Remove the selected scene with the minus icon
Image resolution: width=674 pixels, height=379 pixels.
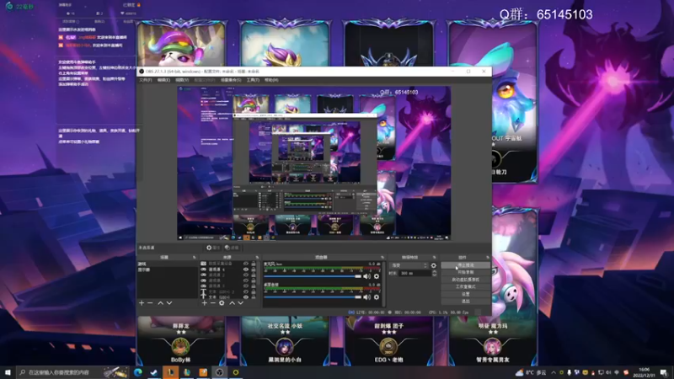[x=150, y=303]
